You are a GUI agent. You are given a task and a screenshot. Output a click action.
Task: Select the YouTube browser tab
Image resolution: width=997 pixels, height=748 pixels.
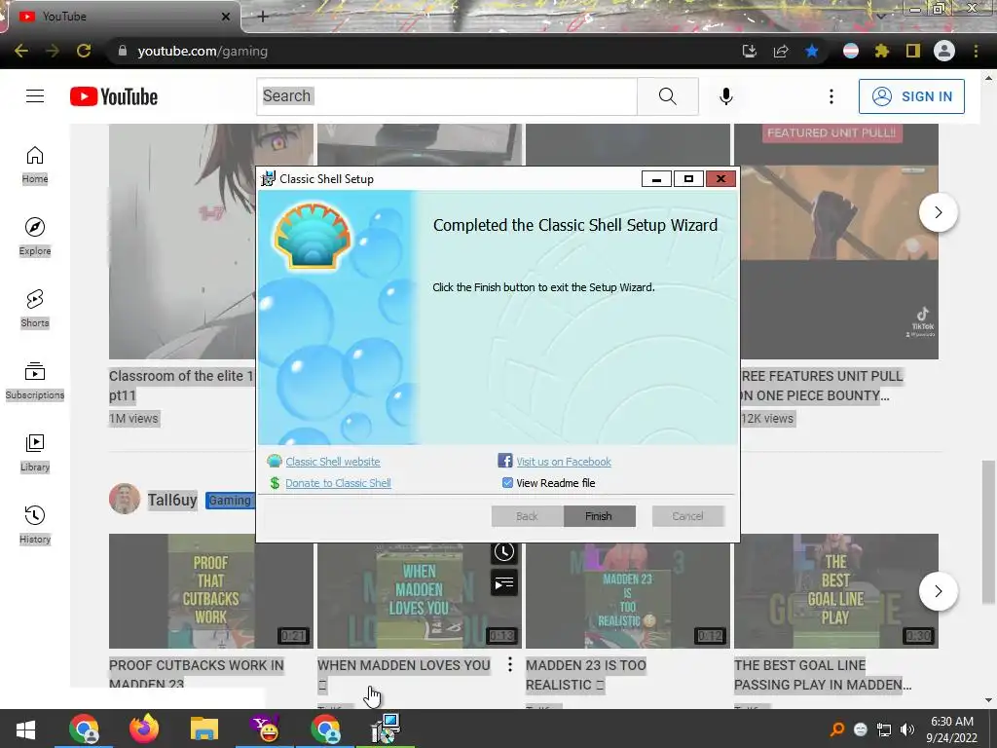coord(122,17)
